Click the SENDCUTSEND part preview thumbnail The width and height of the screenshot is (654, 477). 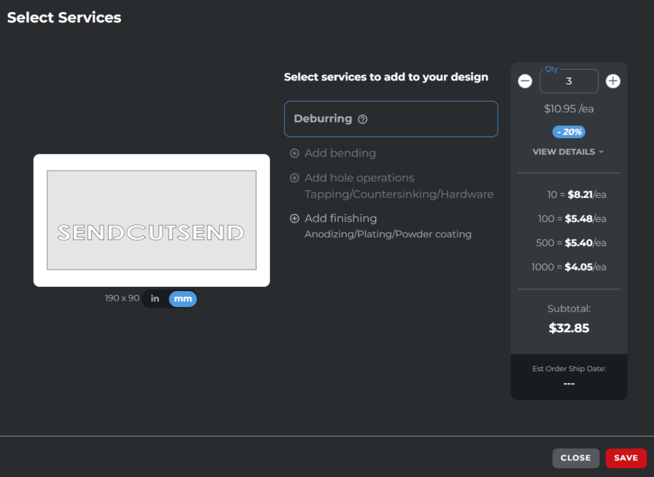point(151,220)
